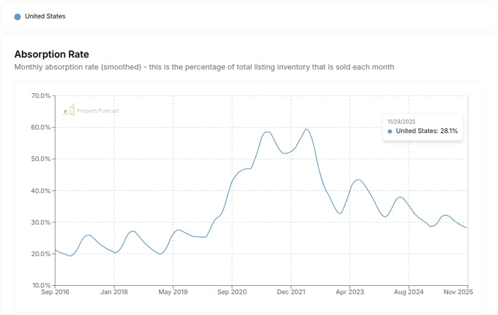Select the 10.0% y-axis label
The image size is (498, 315).
coord(40,285)
